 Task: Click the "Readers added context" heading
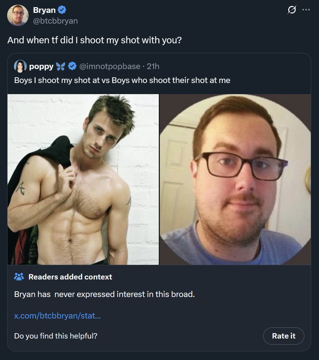70,277
